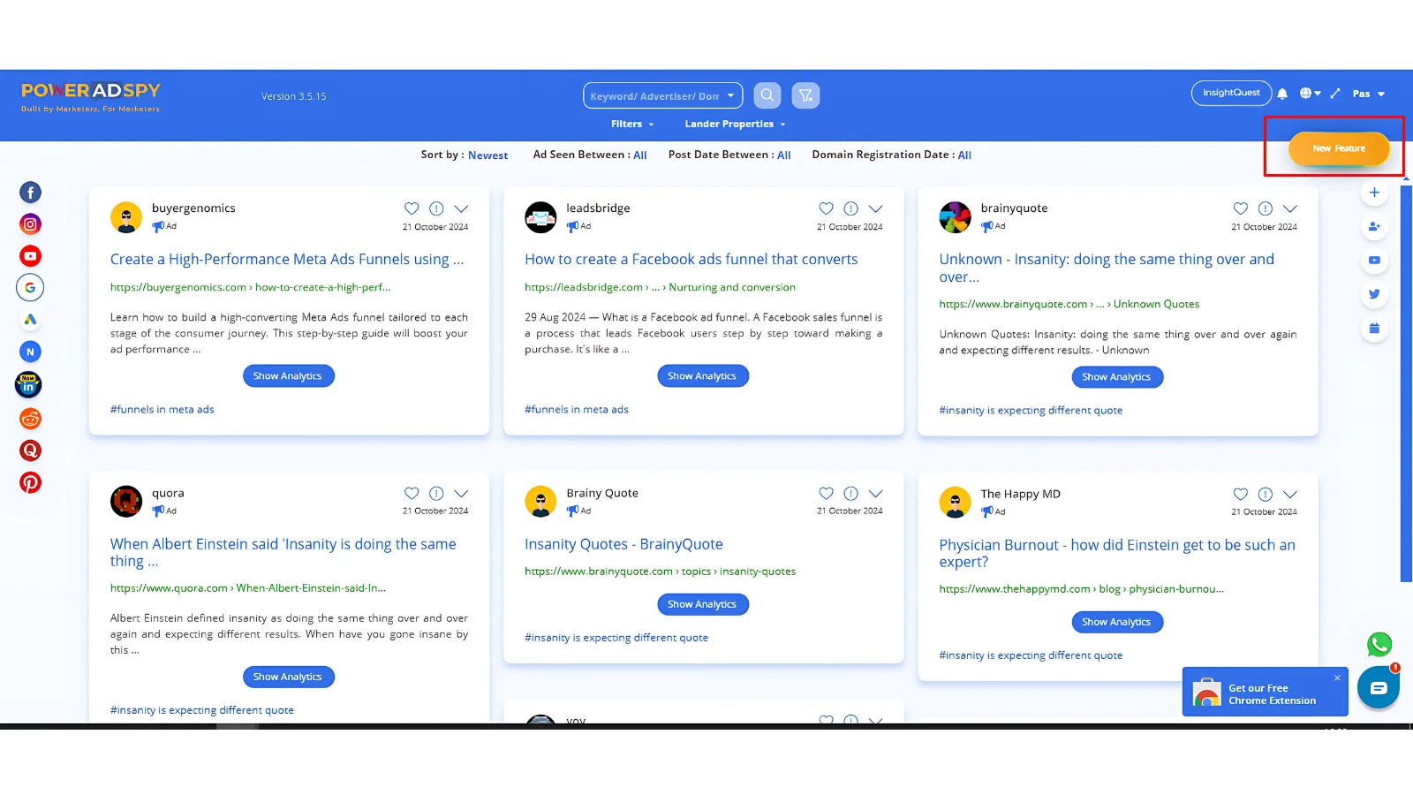This screenshot has width=1413, height=795.
Task: Select the Native ads 'N' icon
Action: pyautogui.click(x=30, y=352)
